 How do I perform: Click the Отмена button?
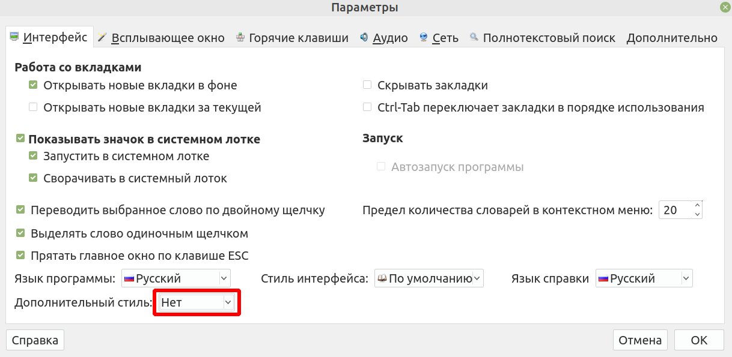tap(640, 340)
